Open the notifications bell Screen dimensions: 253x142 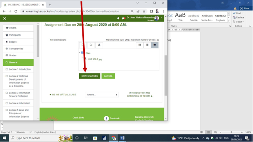pyautogui.click(x=118, y=18)
